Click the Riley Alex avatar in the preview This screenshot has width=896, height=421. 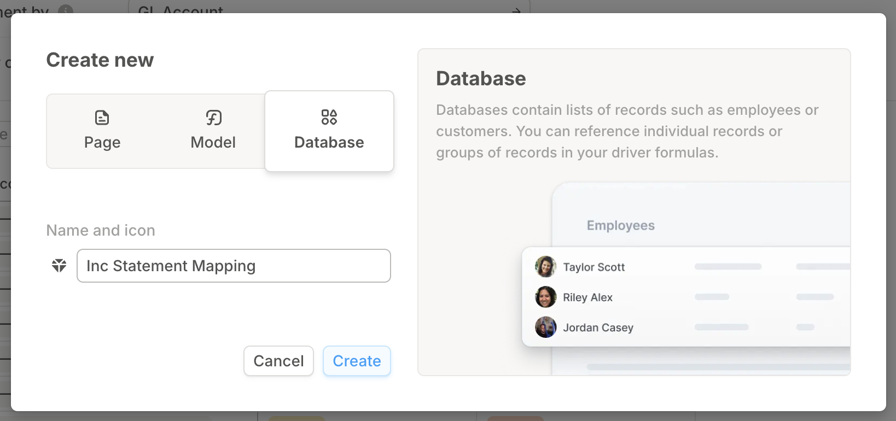pyautogui.click(x=545, y=297)
